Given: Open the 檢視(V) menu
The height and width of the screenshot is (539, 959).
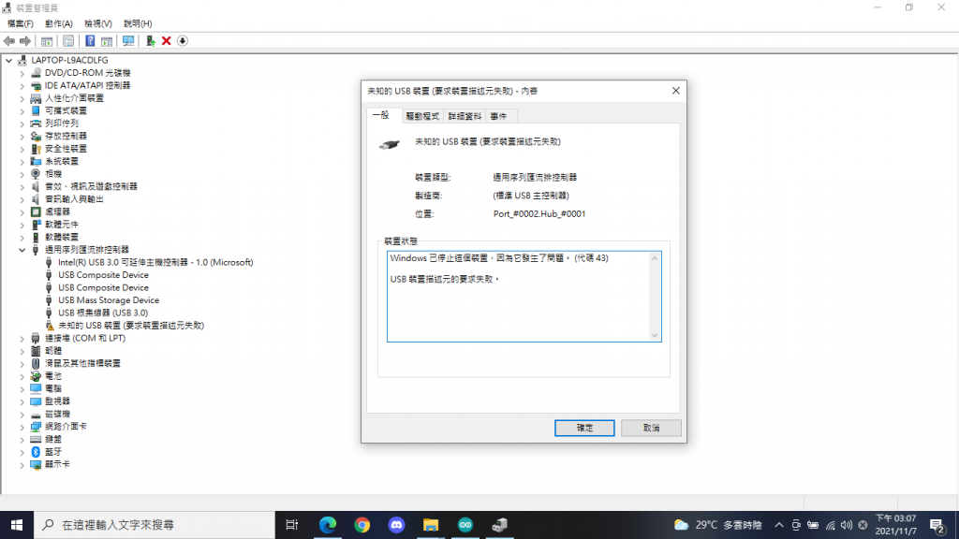Looking at the screenshot, I should tap(97, 23).
